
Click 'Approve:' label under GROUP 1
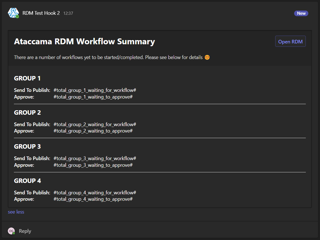coord(24,97)
